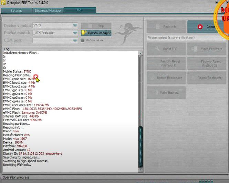Open Device Manager button
This screenshot has height=183, width=229.
coord(96,33)
